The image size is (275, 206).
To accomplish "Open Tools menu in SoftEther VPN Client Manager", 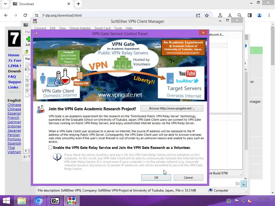I will (x=118, y=28).
